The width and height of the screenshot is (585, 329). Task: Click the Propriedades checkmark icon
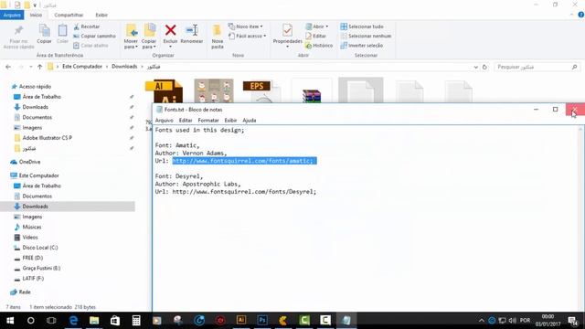point(287,30)
